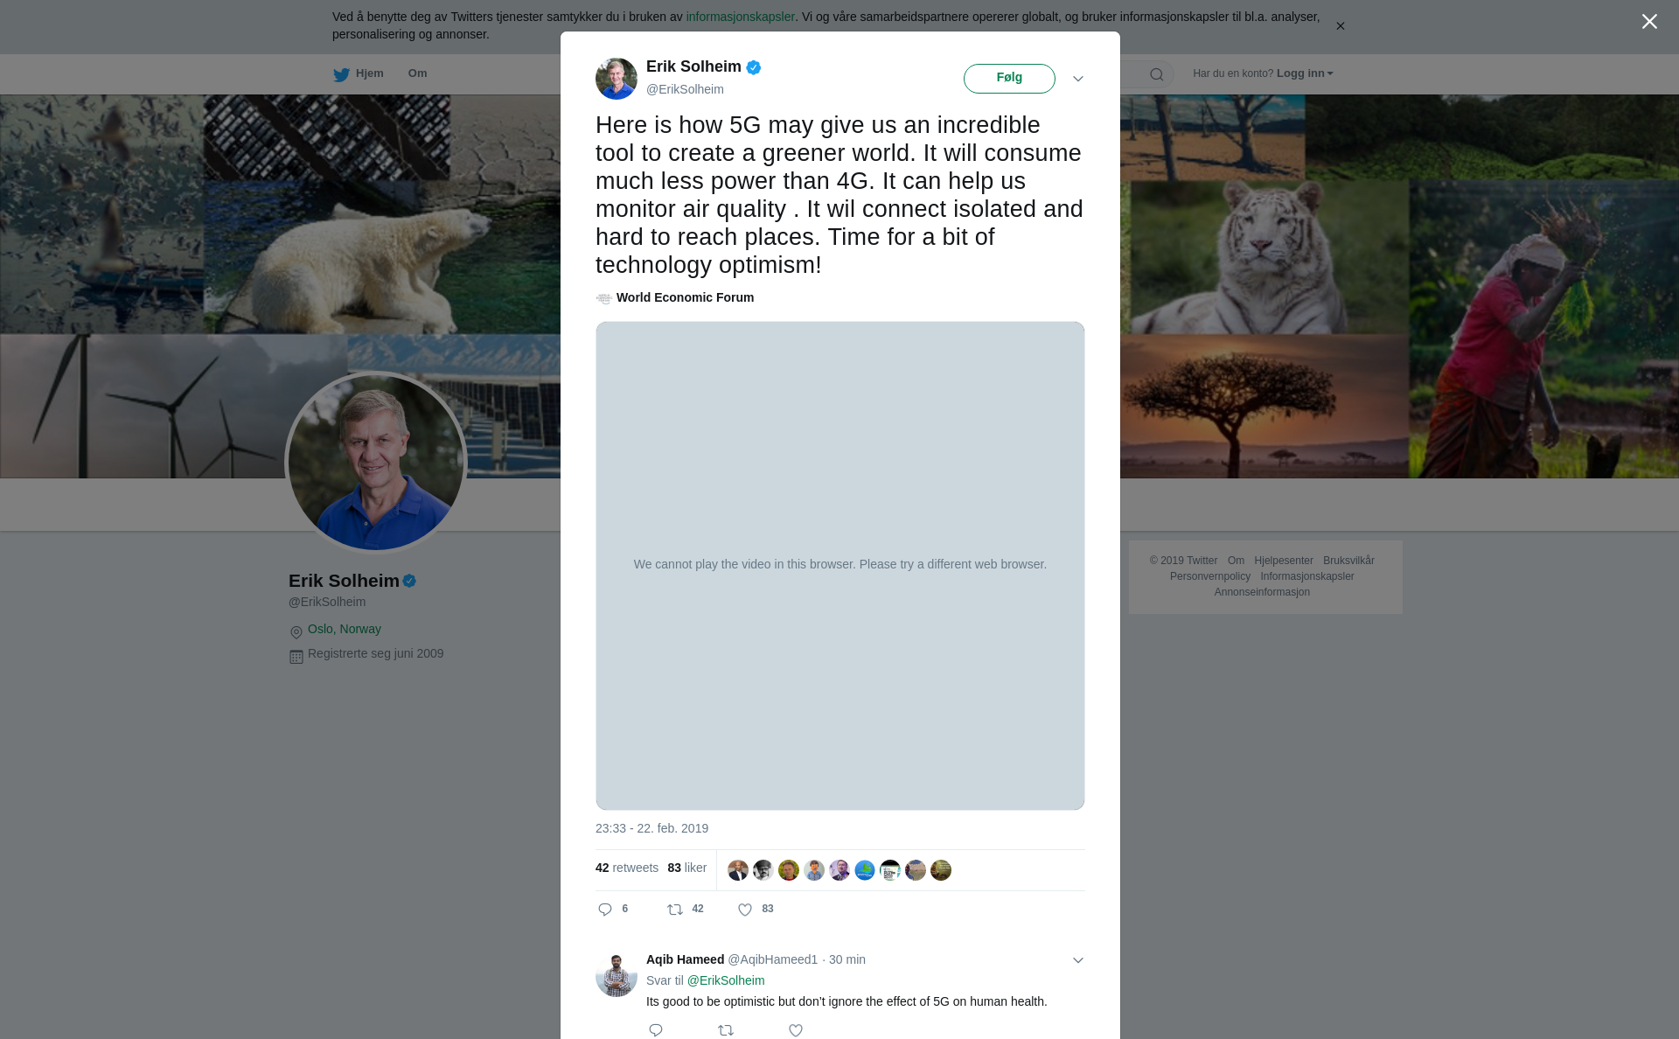The image size is (1679, 1039).
Task: Open options chevron on Aqib Hameed's reply
Action: [x=1078, y=960]
